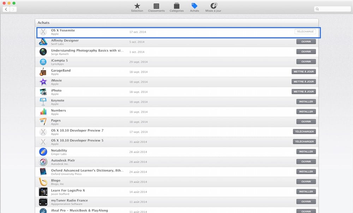Click the Oxford Dictionary app icon
The image size is (353, 213).
pos(43,172)
